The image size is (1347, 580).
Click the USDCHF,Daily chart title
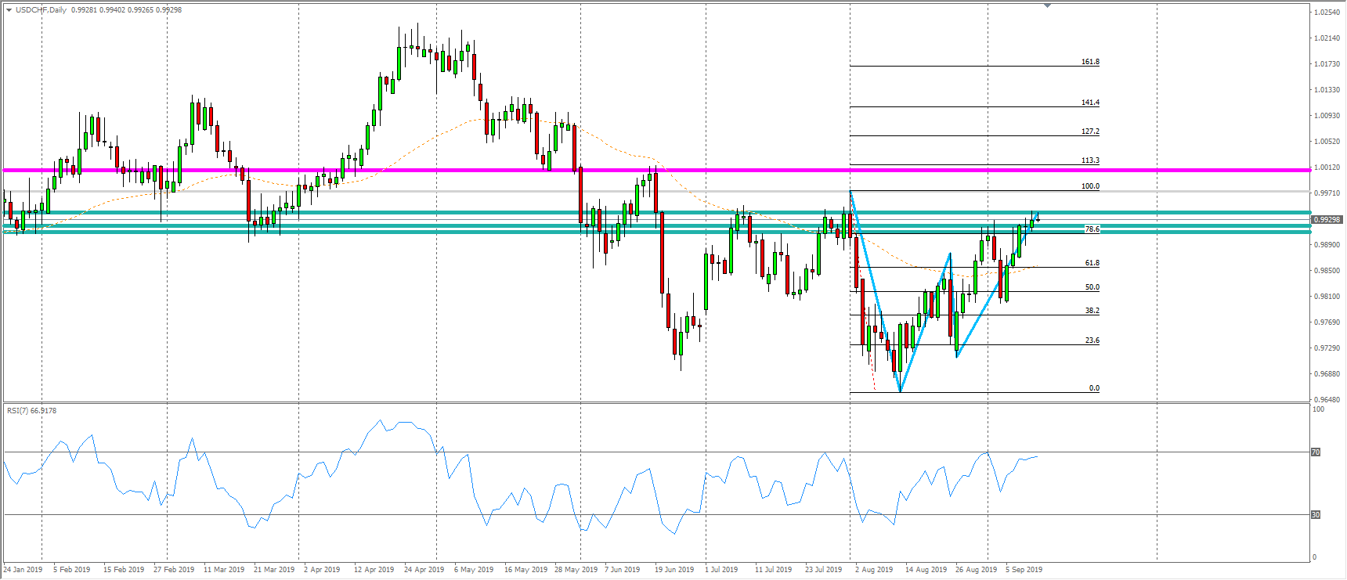pos(41,10)
